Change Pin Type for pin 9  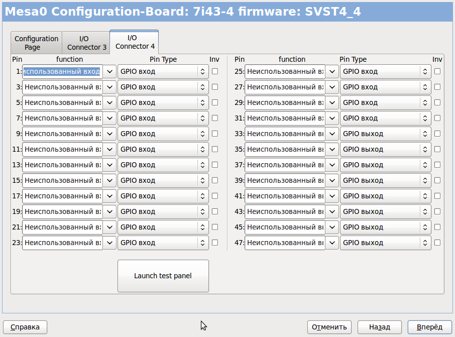click(163, 134)
